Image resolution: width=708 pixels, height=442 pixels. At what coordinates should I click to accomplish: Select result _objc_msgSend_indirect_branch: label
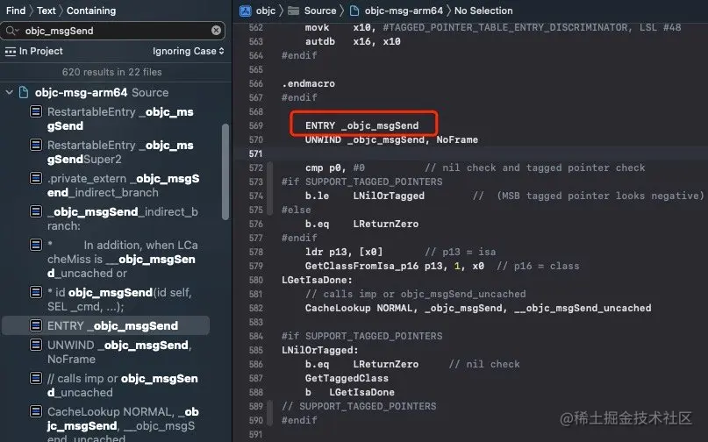click(x=123, y=219)
